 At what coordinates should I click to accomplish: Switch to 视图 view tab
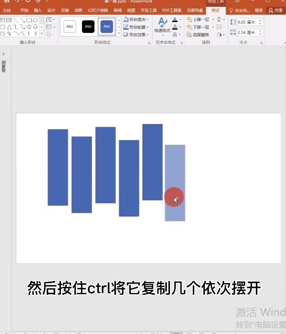pyautogui.click(x=131, y=11)
